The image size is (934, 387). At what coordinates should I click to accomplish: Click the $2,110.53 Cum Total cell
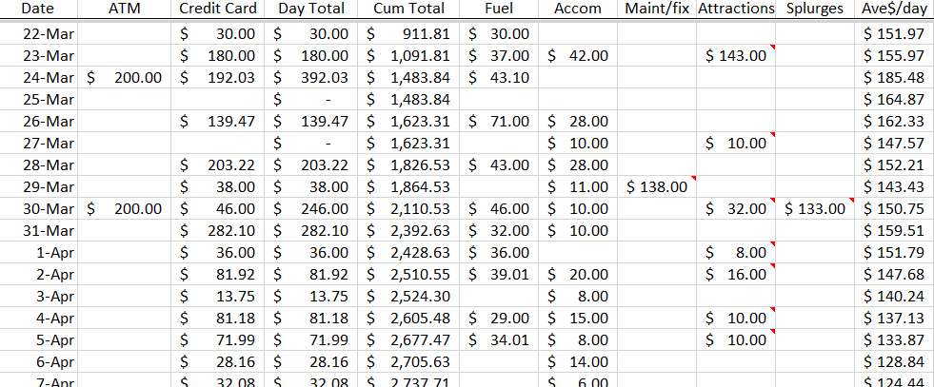(x=408, y=208)
